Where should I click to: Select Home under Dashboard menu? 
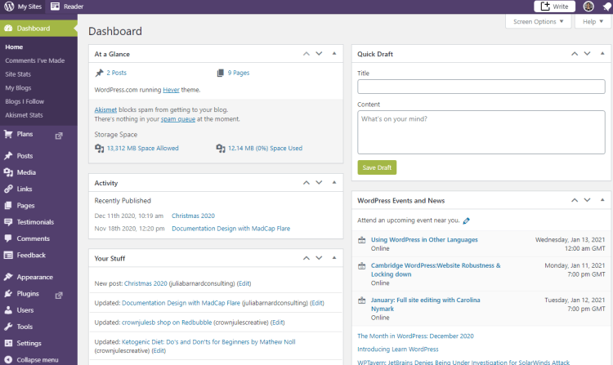(x=14, y=47)
